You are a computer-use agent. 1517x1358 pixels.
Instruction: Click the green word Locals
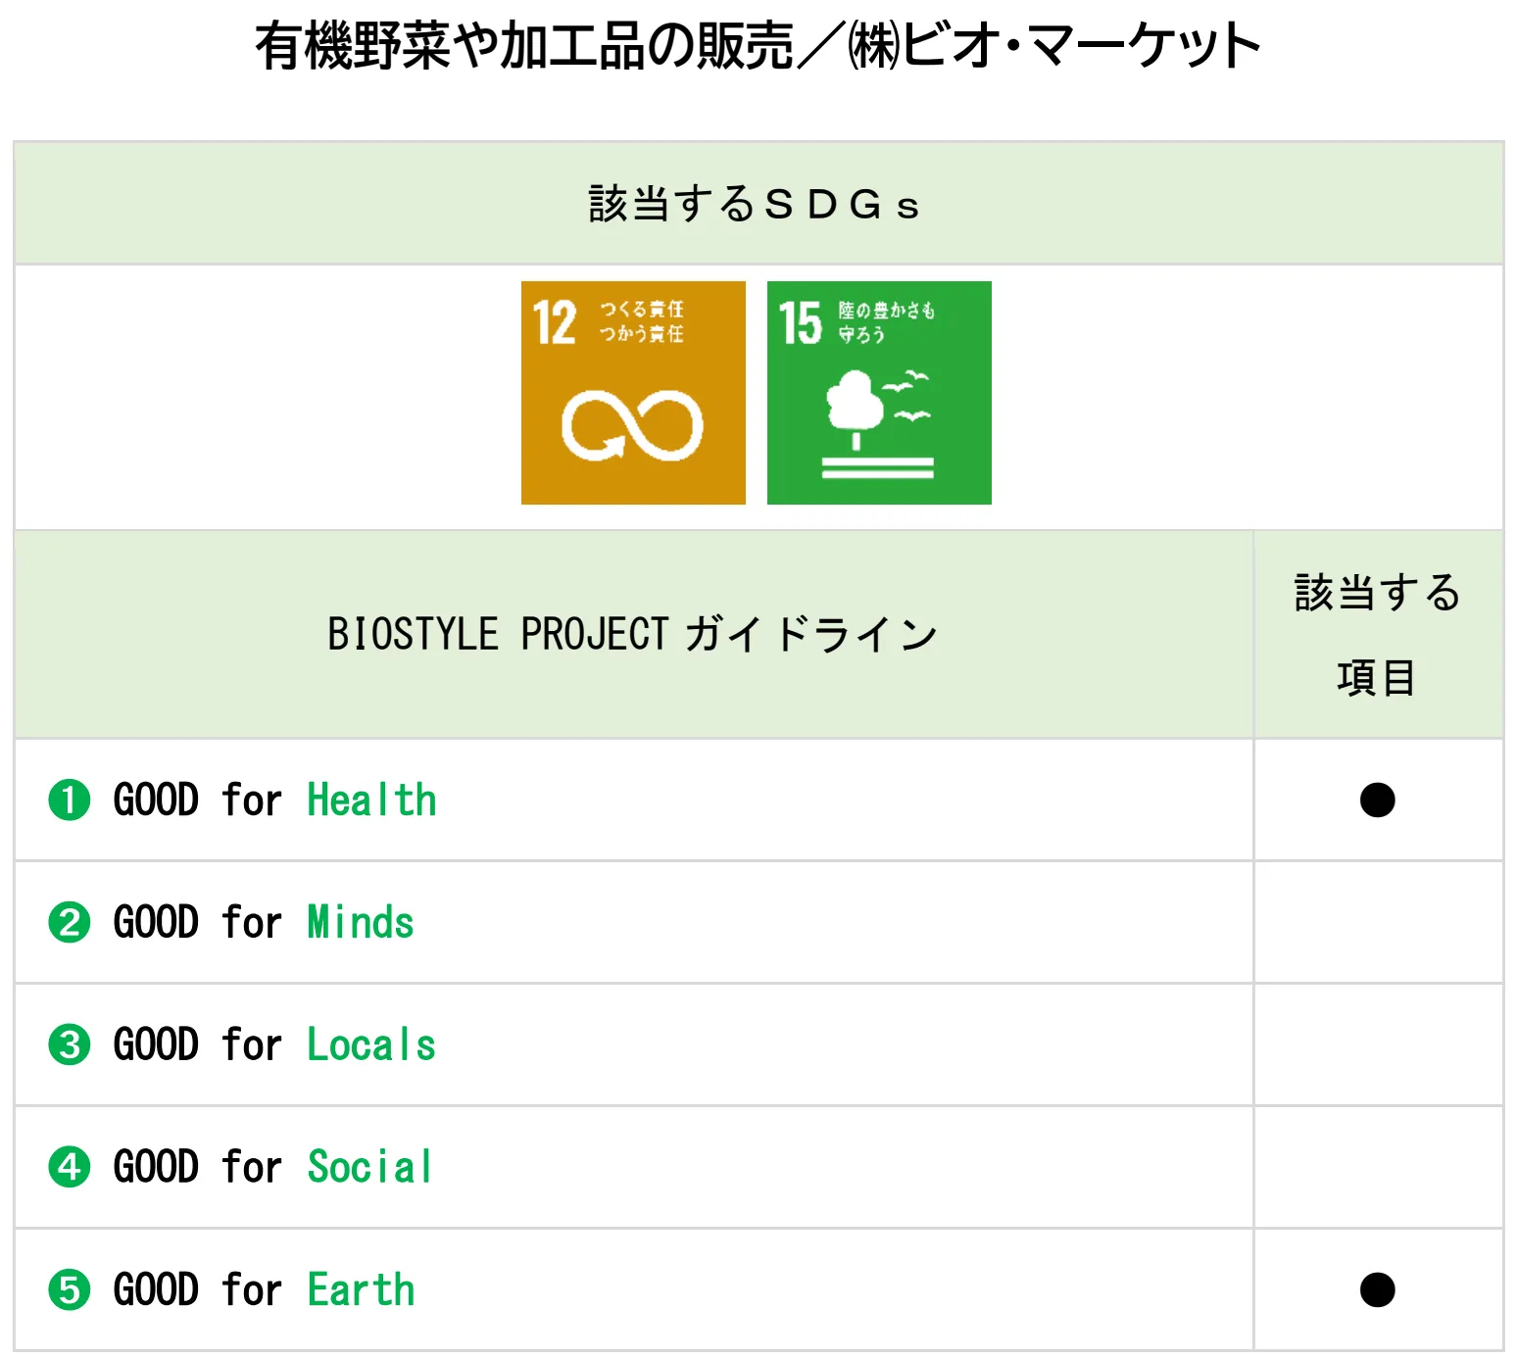tap(371, 1044)
